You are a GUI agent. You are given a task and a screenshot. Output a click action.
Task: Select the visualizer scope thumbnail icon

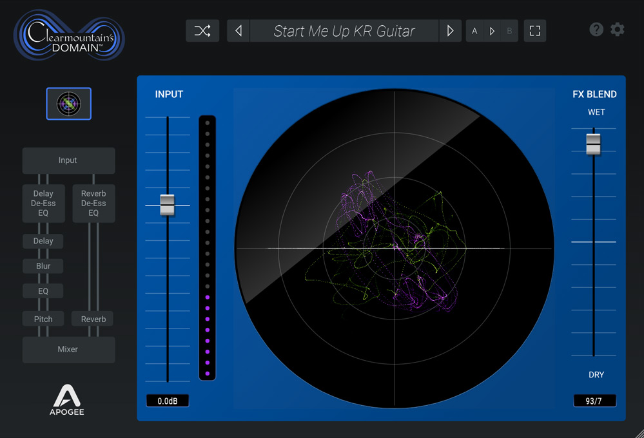tap(69, 104)
